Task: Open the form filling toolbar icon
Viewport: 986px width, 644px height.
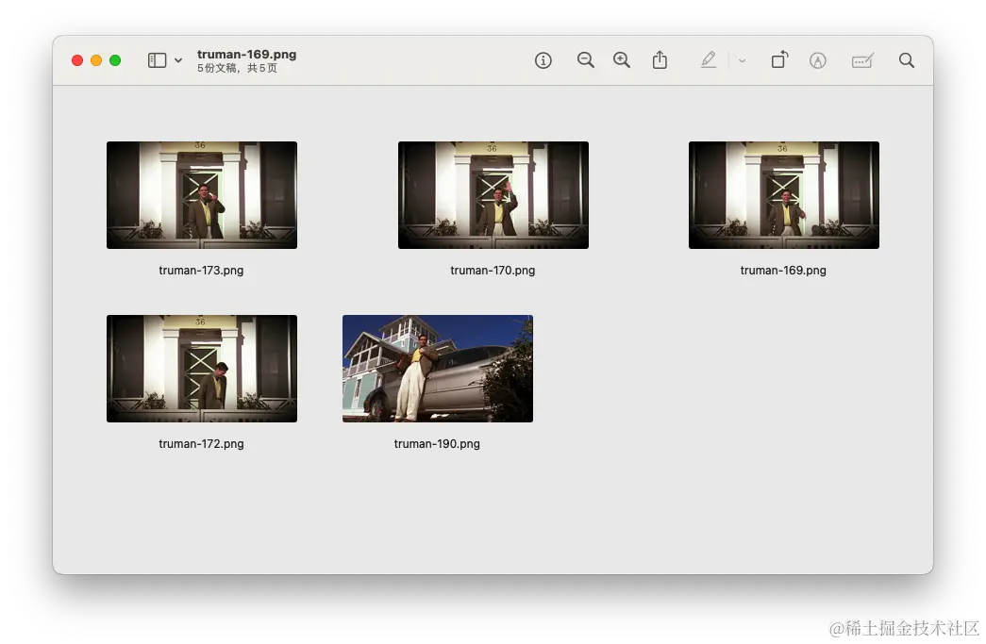Action: coord(862,60)
